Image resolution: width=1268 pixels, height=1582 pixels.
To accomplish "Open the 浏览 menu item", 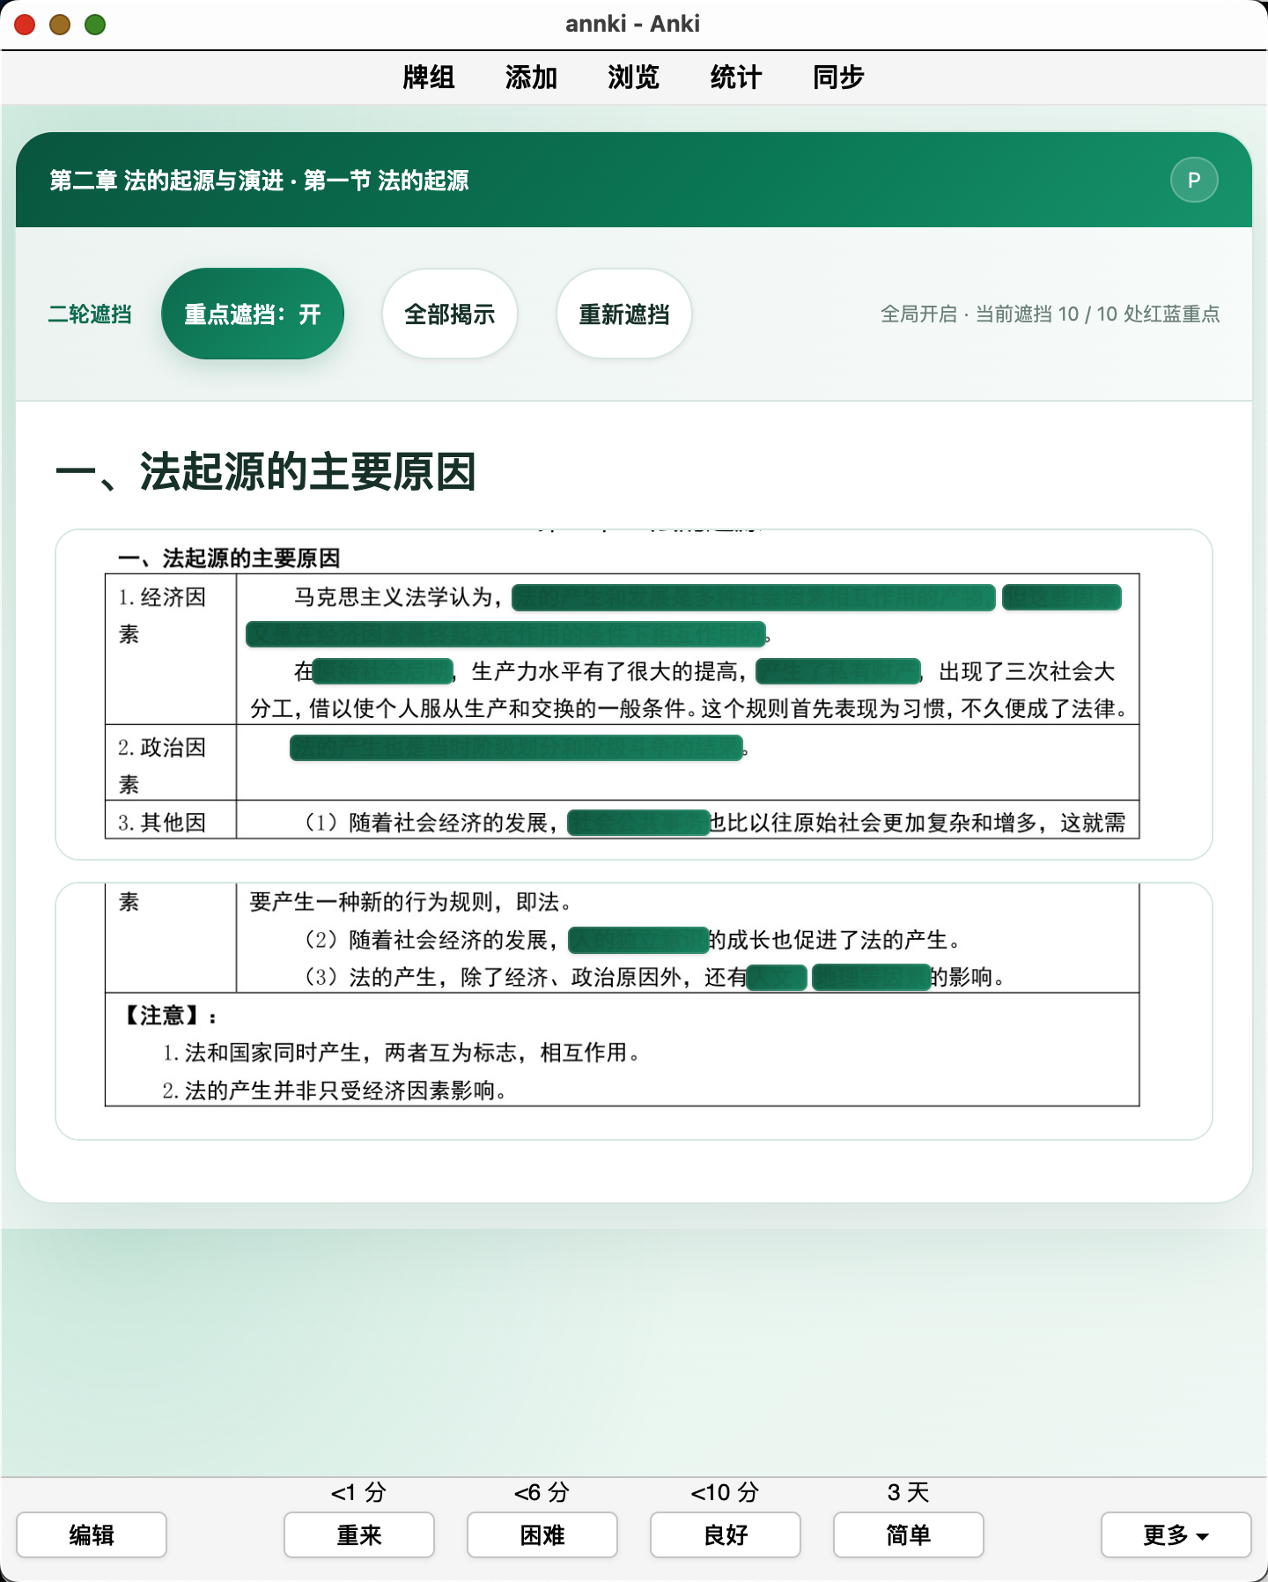I will click(633, 78).
